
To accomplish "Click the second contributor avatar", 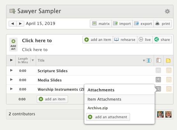I will [x=168, y=114].
